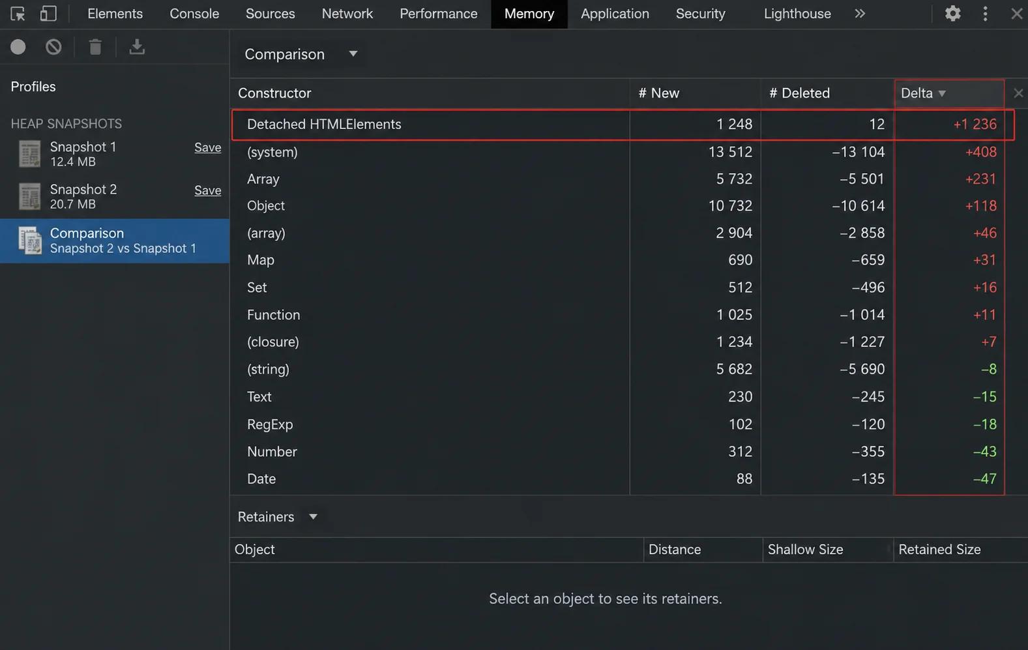Viewport: 1028px width, 650px height.
Task: Delete the selected profile with trash icon
Action: pyautogui.click(x=95, y=47)
